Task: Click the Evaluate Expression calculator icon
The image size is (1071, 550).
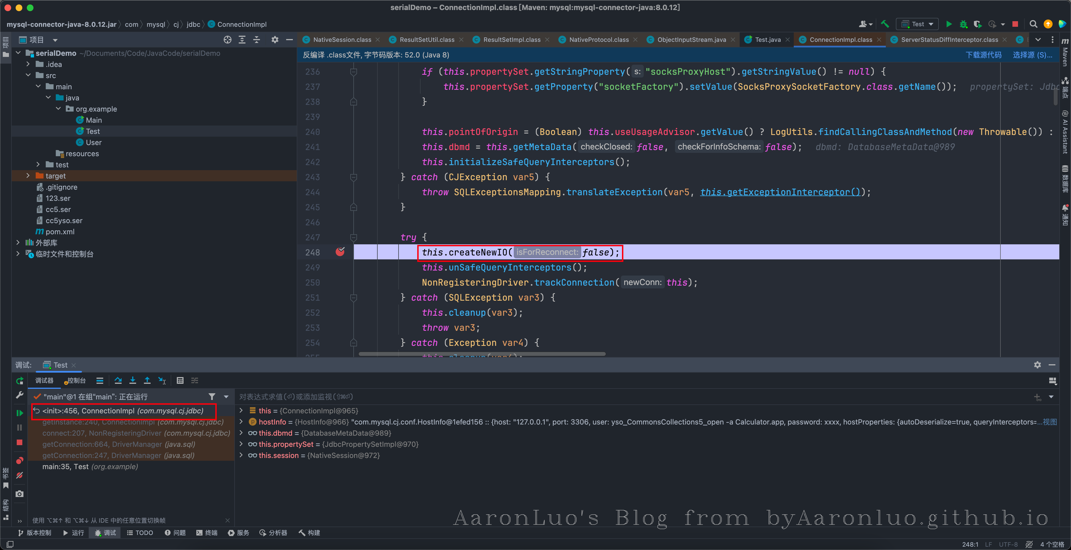Action: click(x=180, y=380)
